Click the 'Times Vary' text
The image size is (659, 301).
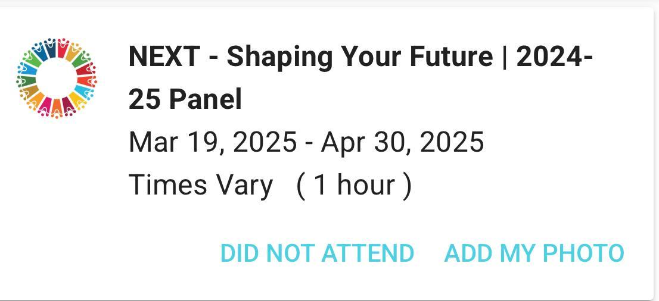(201, 185)
